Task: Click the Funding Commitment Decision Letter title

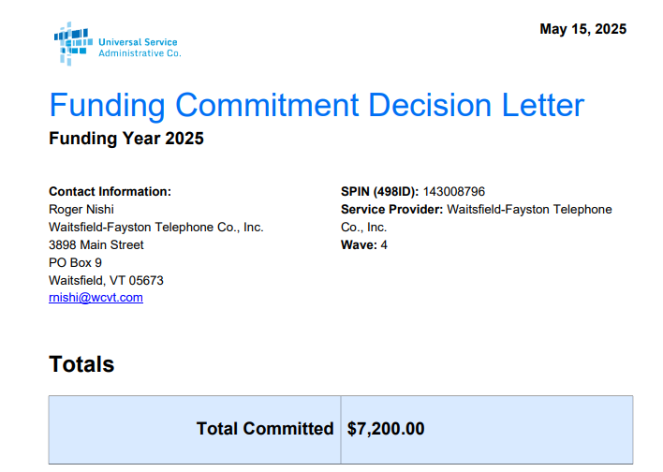Action: pyautogui.click(x=317, y=105)
